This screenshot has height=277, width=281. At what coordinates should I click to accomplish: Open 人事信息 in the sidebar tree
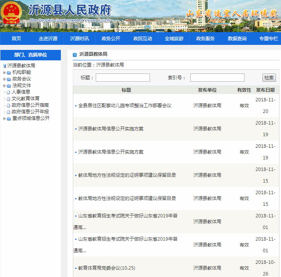(x=21, y=92)
